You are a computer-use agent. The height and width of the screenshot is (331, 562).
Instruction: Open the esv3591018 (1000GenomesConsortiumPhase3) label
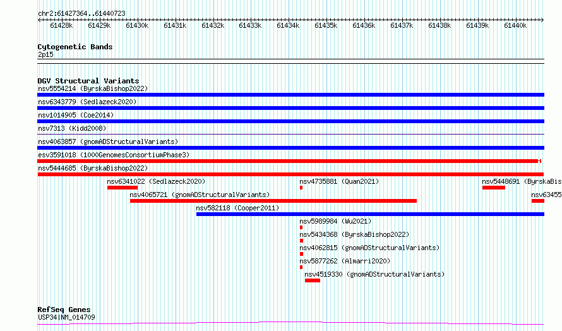114,155
